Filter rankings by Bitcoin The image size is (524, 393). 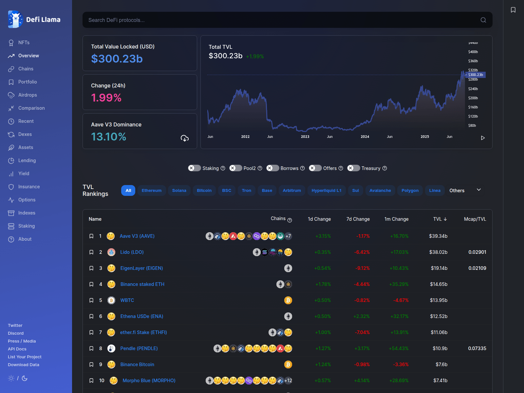(x=204, y=190)
